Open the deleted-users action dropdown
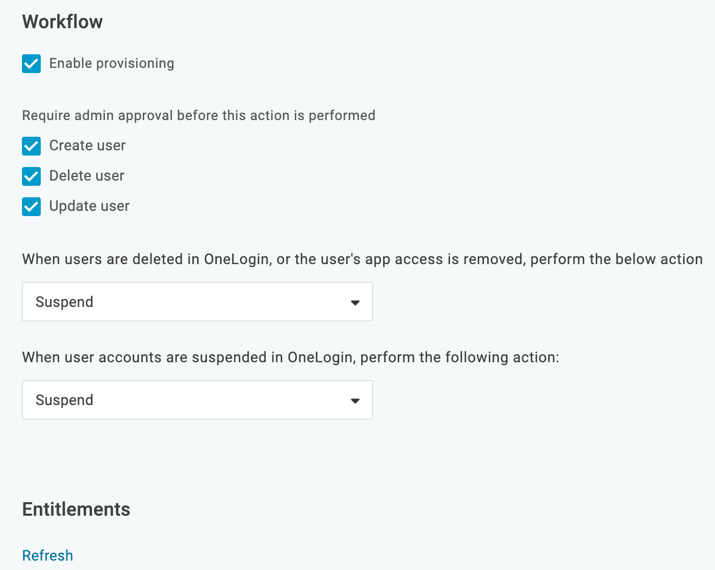The height and width of the screenshot is (570, 715). pos(197,302)
